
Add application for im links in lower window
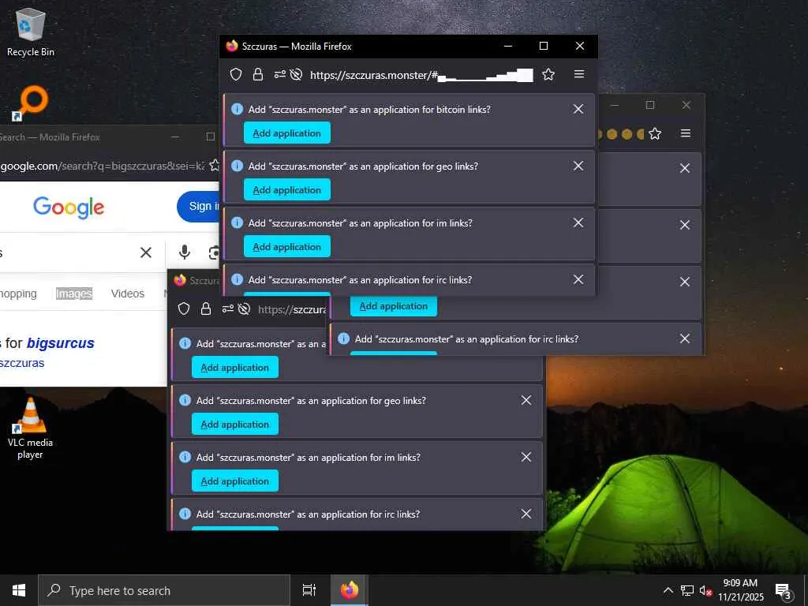(x=235, y=481)
